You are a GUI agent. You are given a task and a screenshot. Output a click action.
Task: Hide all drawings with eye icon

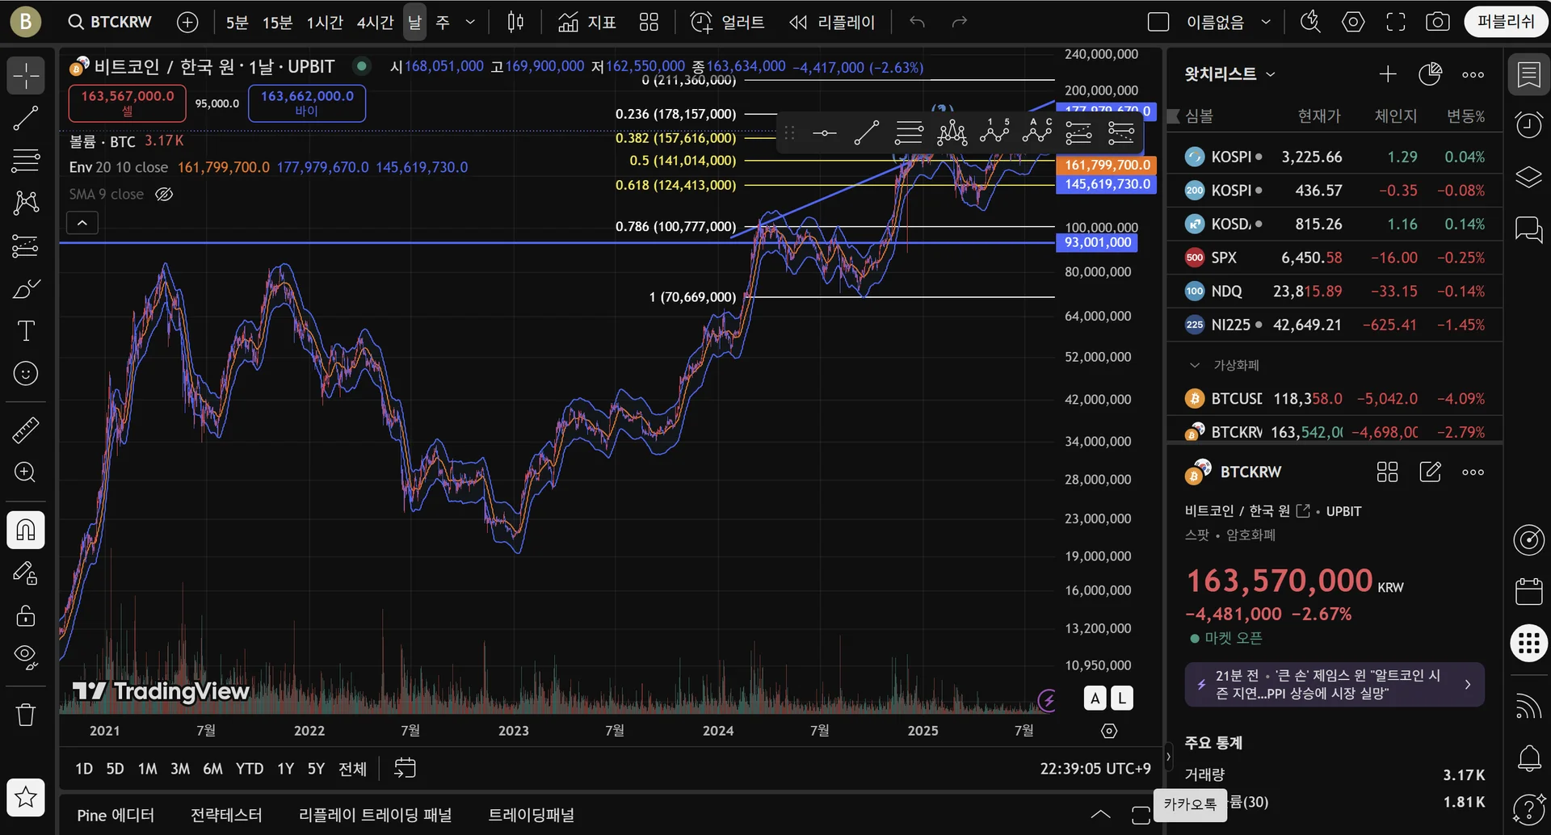[26, 657]
